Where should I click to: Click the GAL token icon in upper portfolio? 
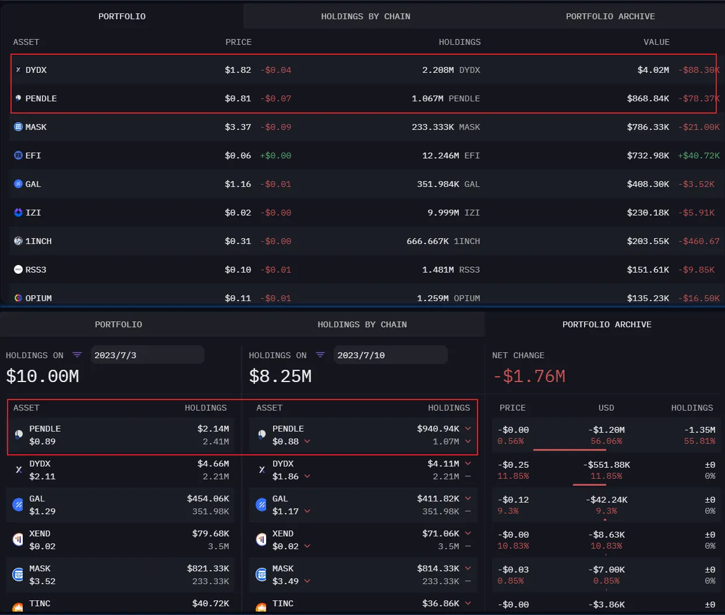pos(18,184)
